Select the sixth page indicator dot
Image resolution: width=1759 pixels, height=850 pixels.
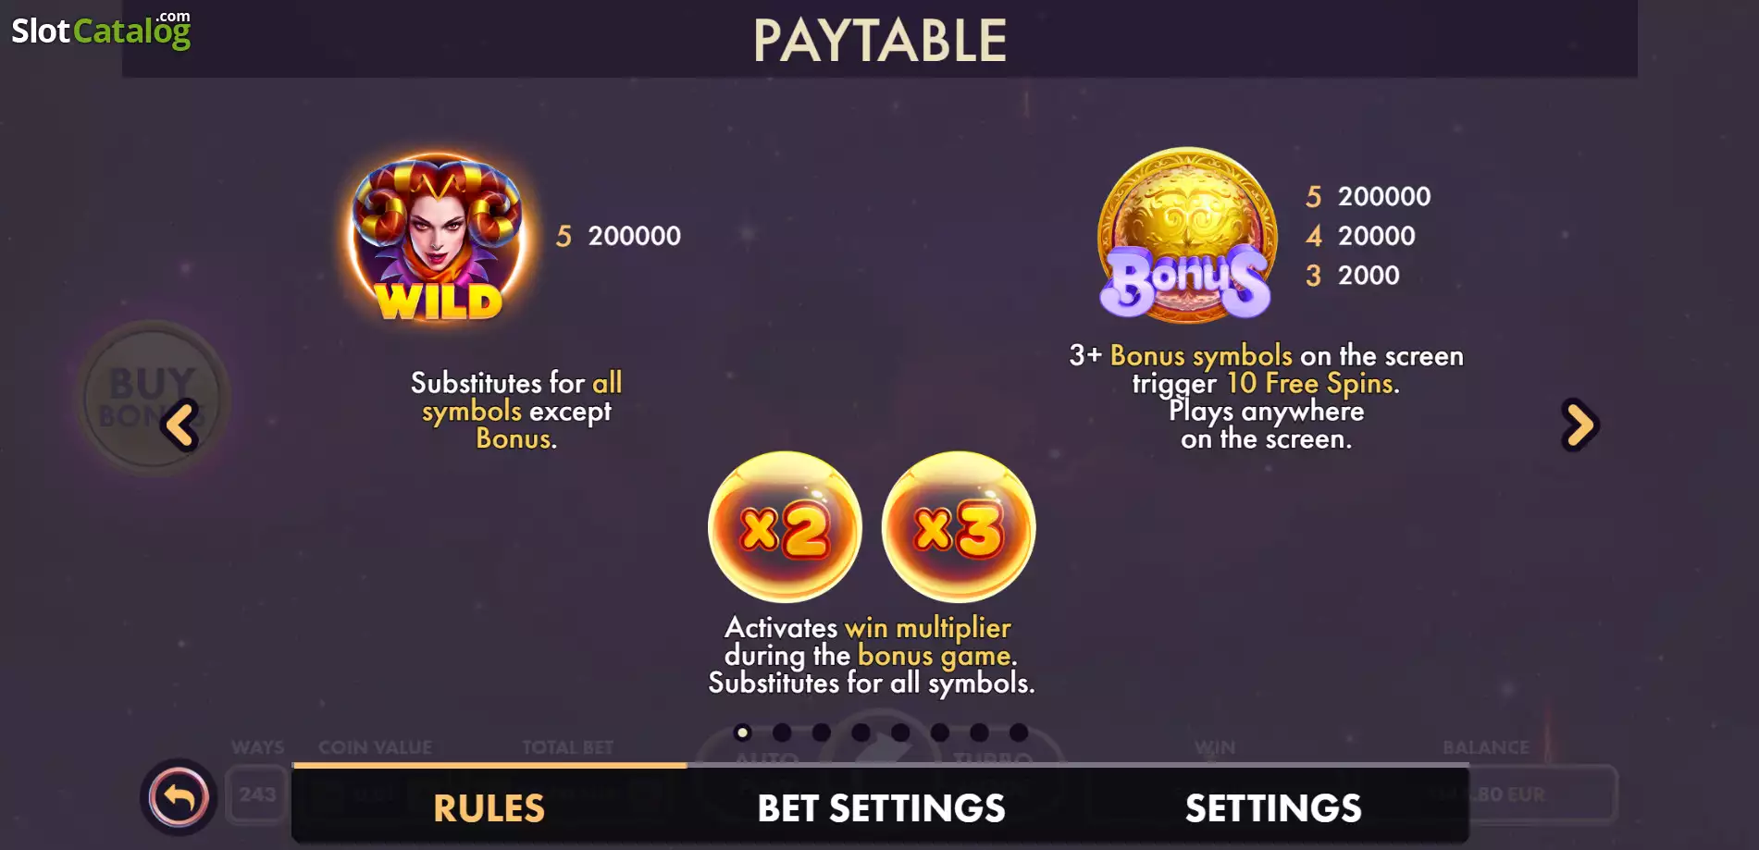tap(940, 733)
